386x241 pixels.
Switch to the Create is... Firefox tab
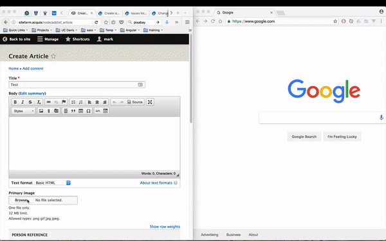coord(109,13)
